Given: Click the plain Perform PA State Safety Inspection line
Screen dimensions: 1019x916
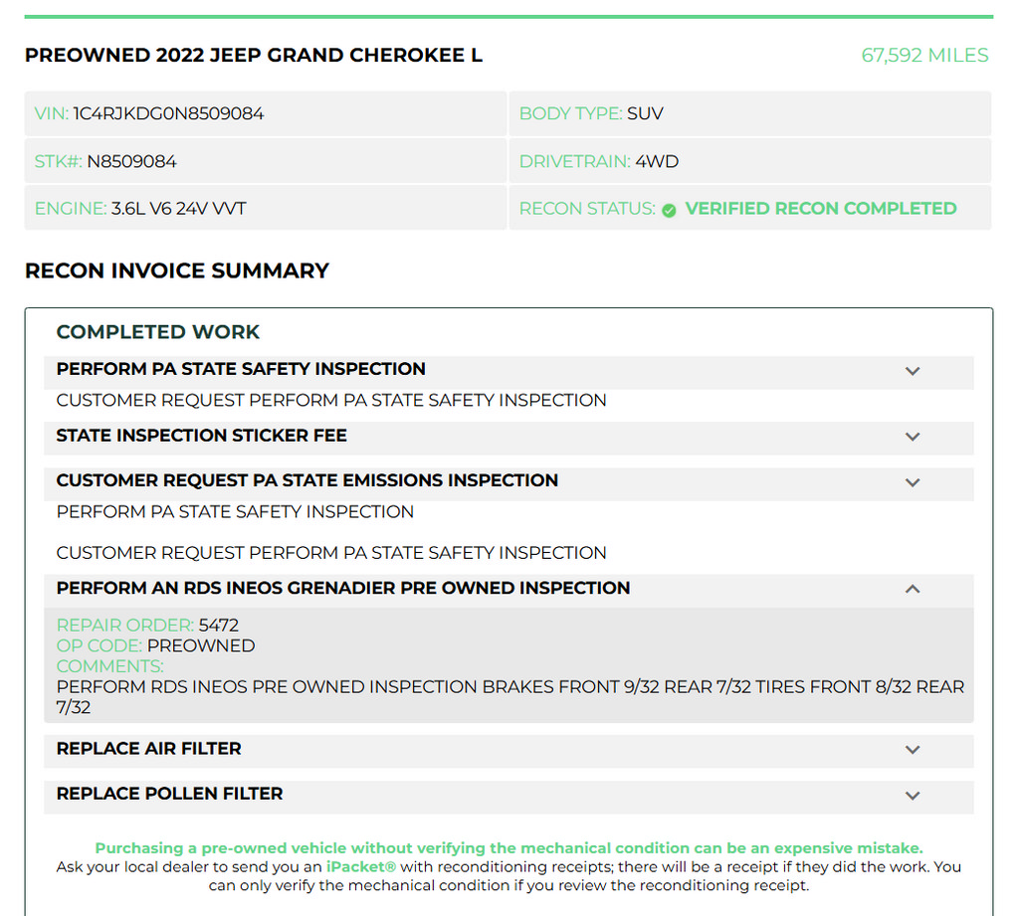Looking at the screenshot, I should (235, 512).
